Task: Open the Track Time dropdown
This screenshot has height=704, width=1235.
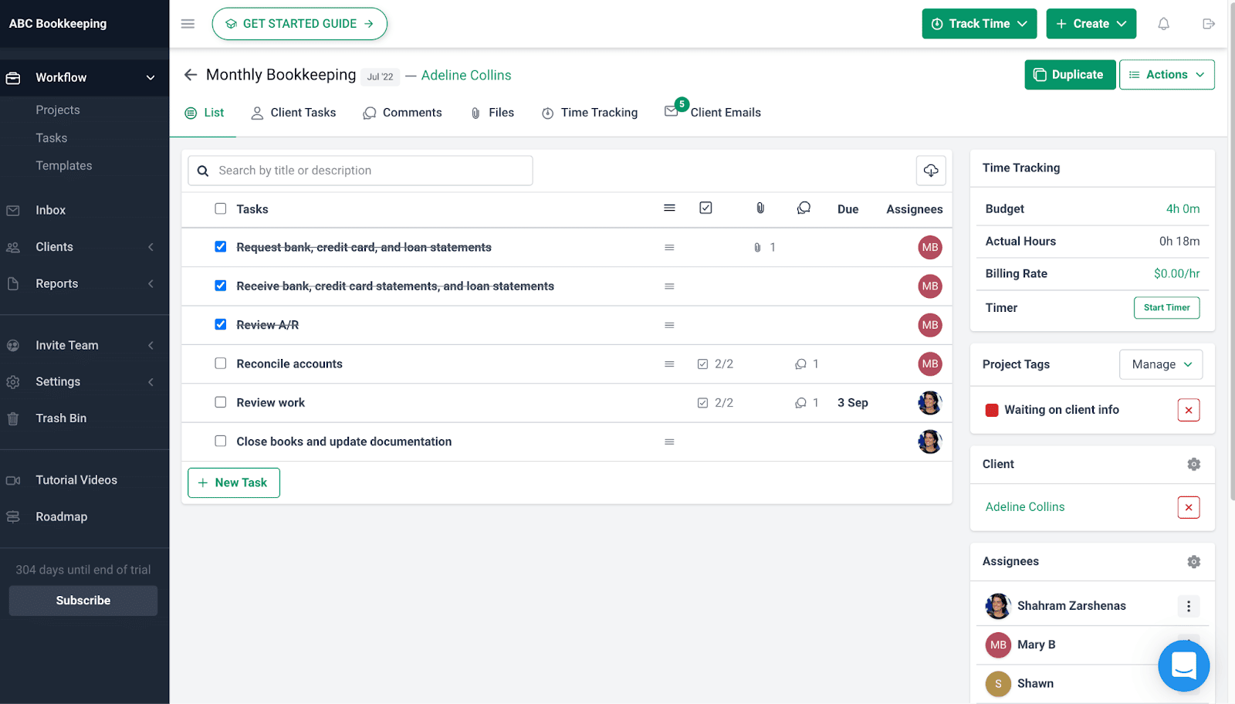Action: pos(979,24)
